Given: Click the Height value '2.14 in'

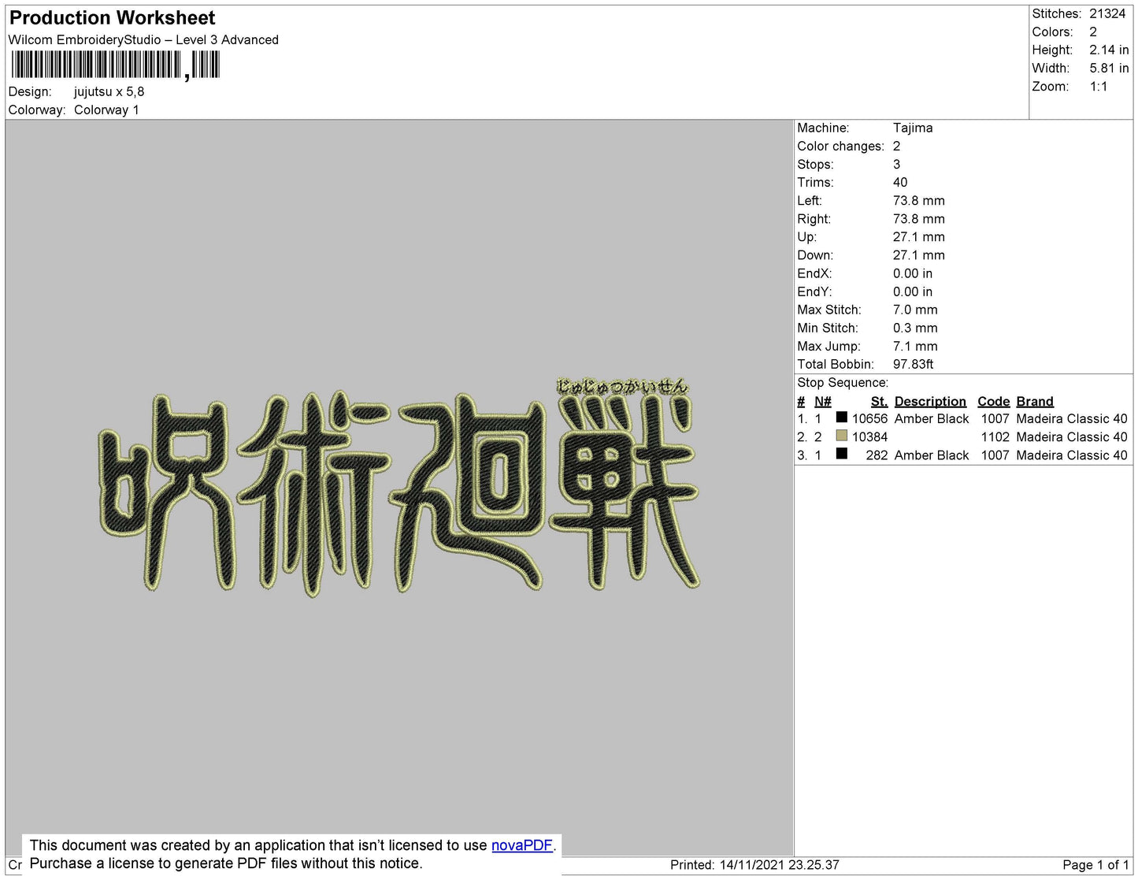Looking at the screenshot, I should coord(1109,50).
